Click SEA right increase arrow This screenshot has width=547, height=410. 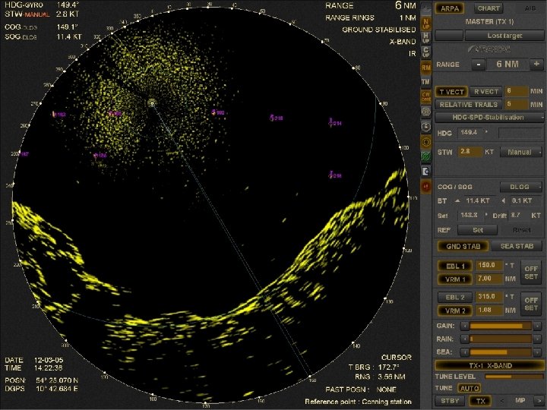[x=537, y=352]
